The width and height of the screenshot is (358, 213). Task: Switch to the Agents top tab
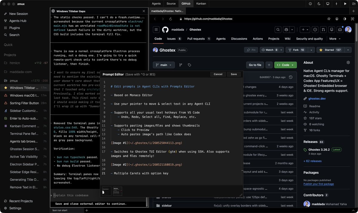click(x=156, y=4)
